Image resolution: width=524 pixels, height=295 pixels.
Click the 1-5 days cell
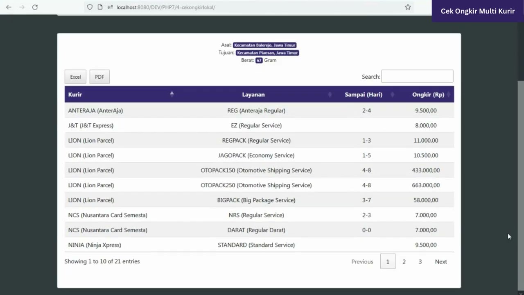(x=366, y=155)
